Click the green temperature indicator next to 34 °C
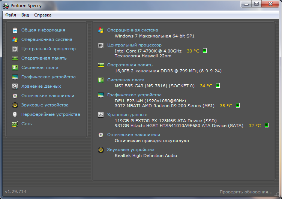 (218, 85)
